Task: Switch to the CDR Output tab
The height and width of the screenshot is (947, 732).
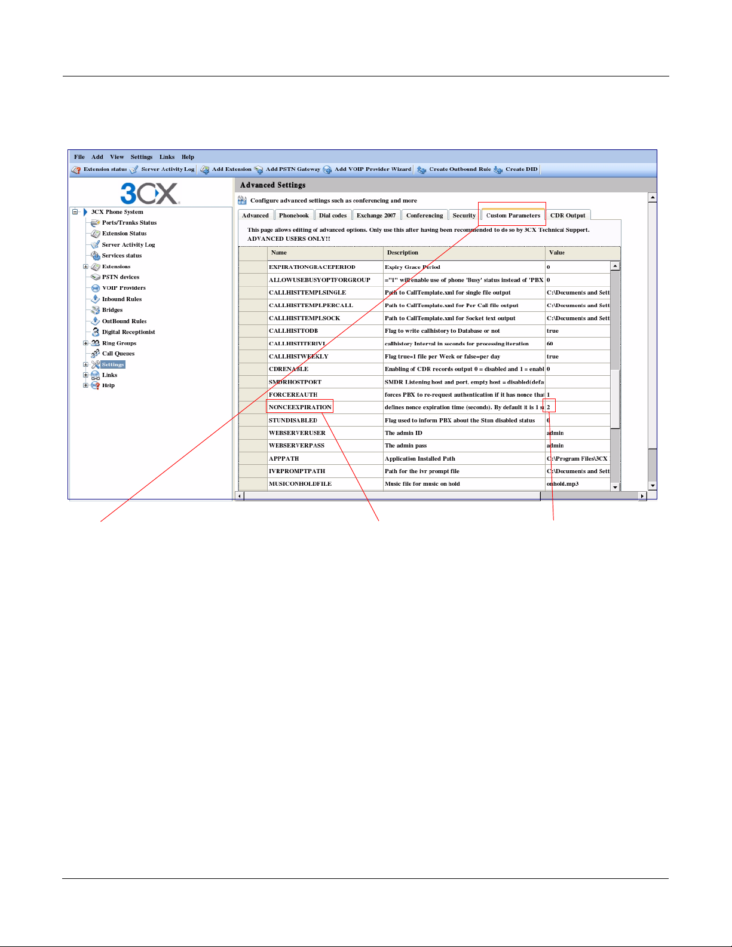Action: point(568,215)
